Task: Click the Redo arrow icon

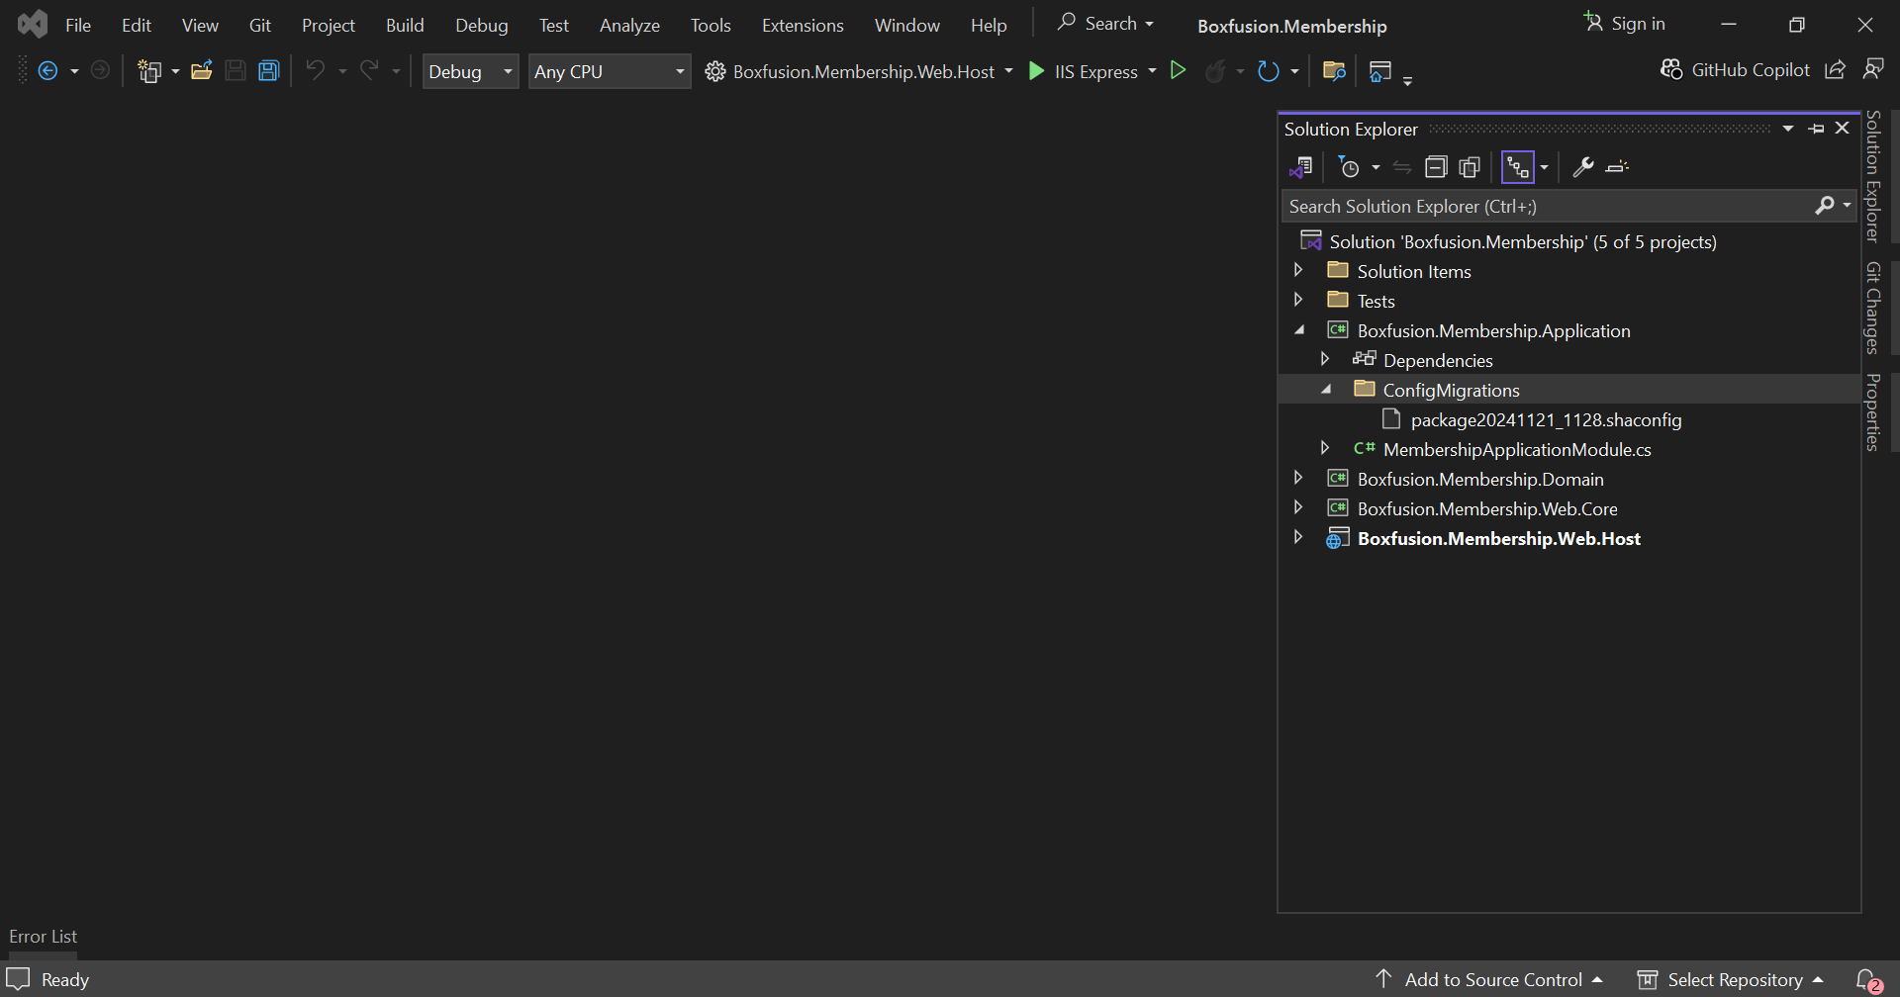Action: click(x=369, y=70)
